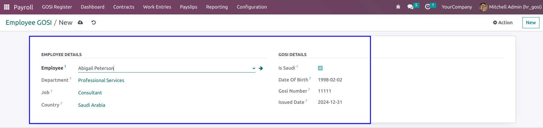Open the Saudi Arabia country link

[91, 105]
